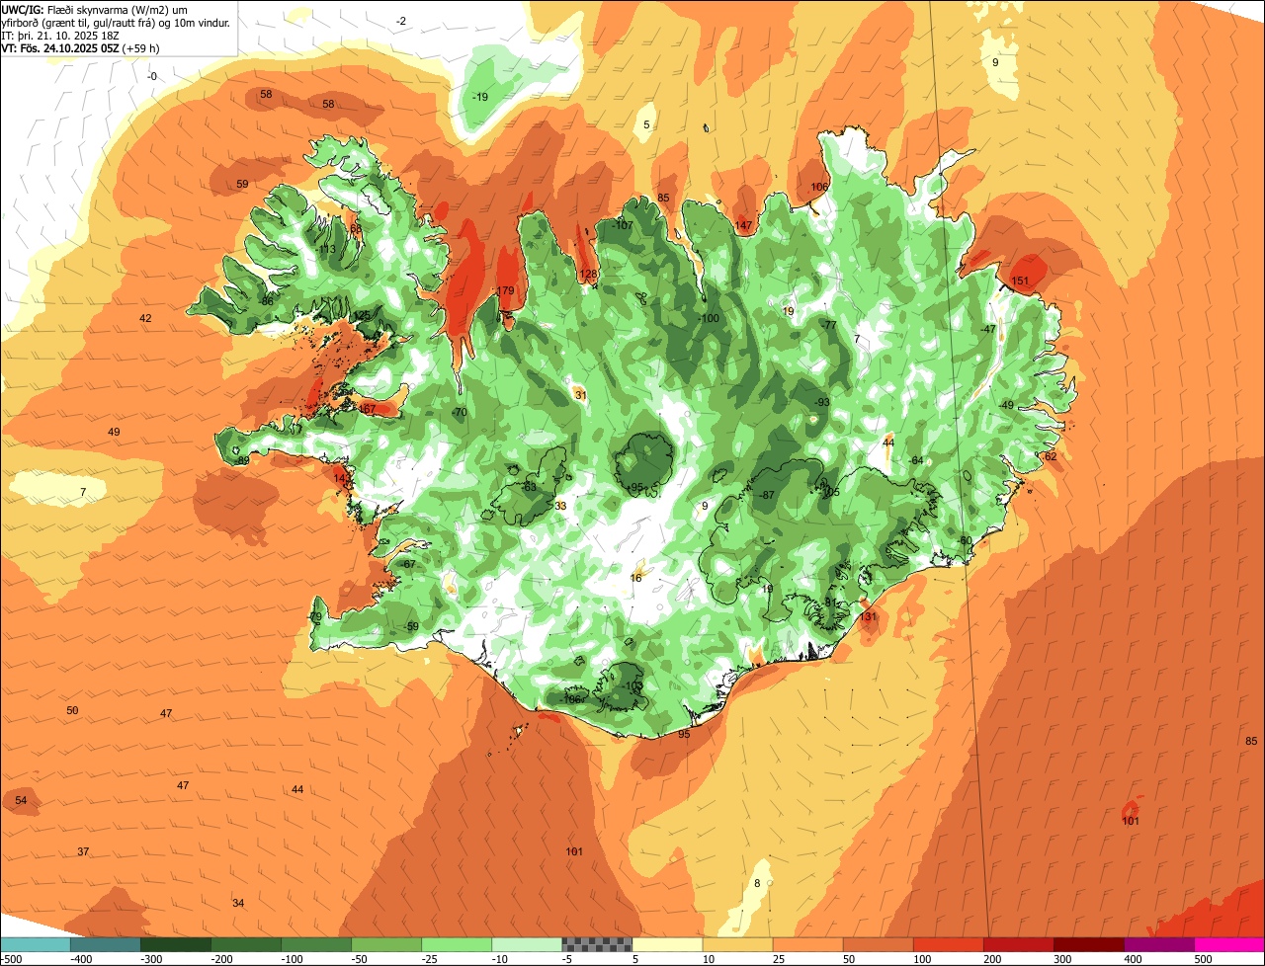Click the '125' heat flux value
Viewport: 1265px width, 966px height.
click(362, 316)
